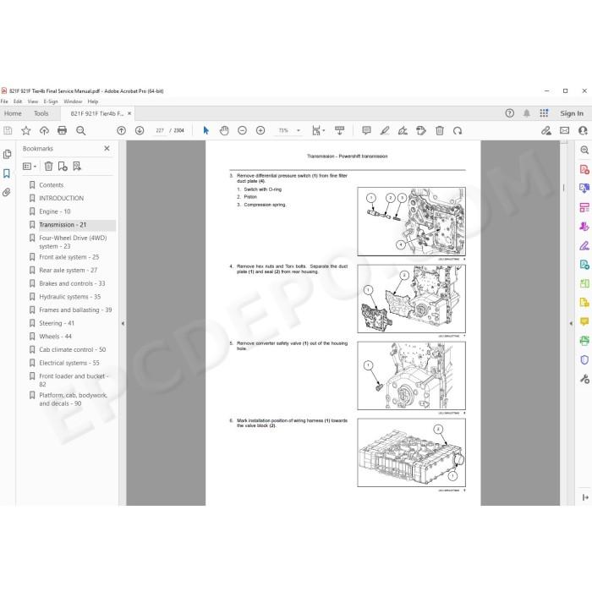Open the zoom percentage dropdown
Screen dimensions: 592x592
point(299,130)
